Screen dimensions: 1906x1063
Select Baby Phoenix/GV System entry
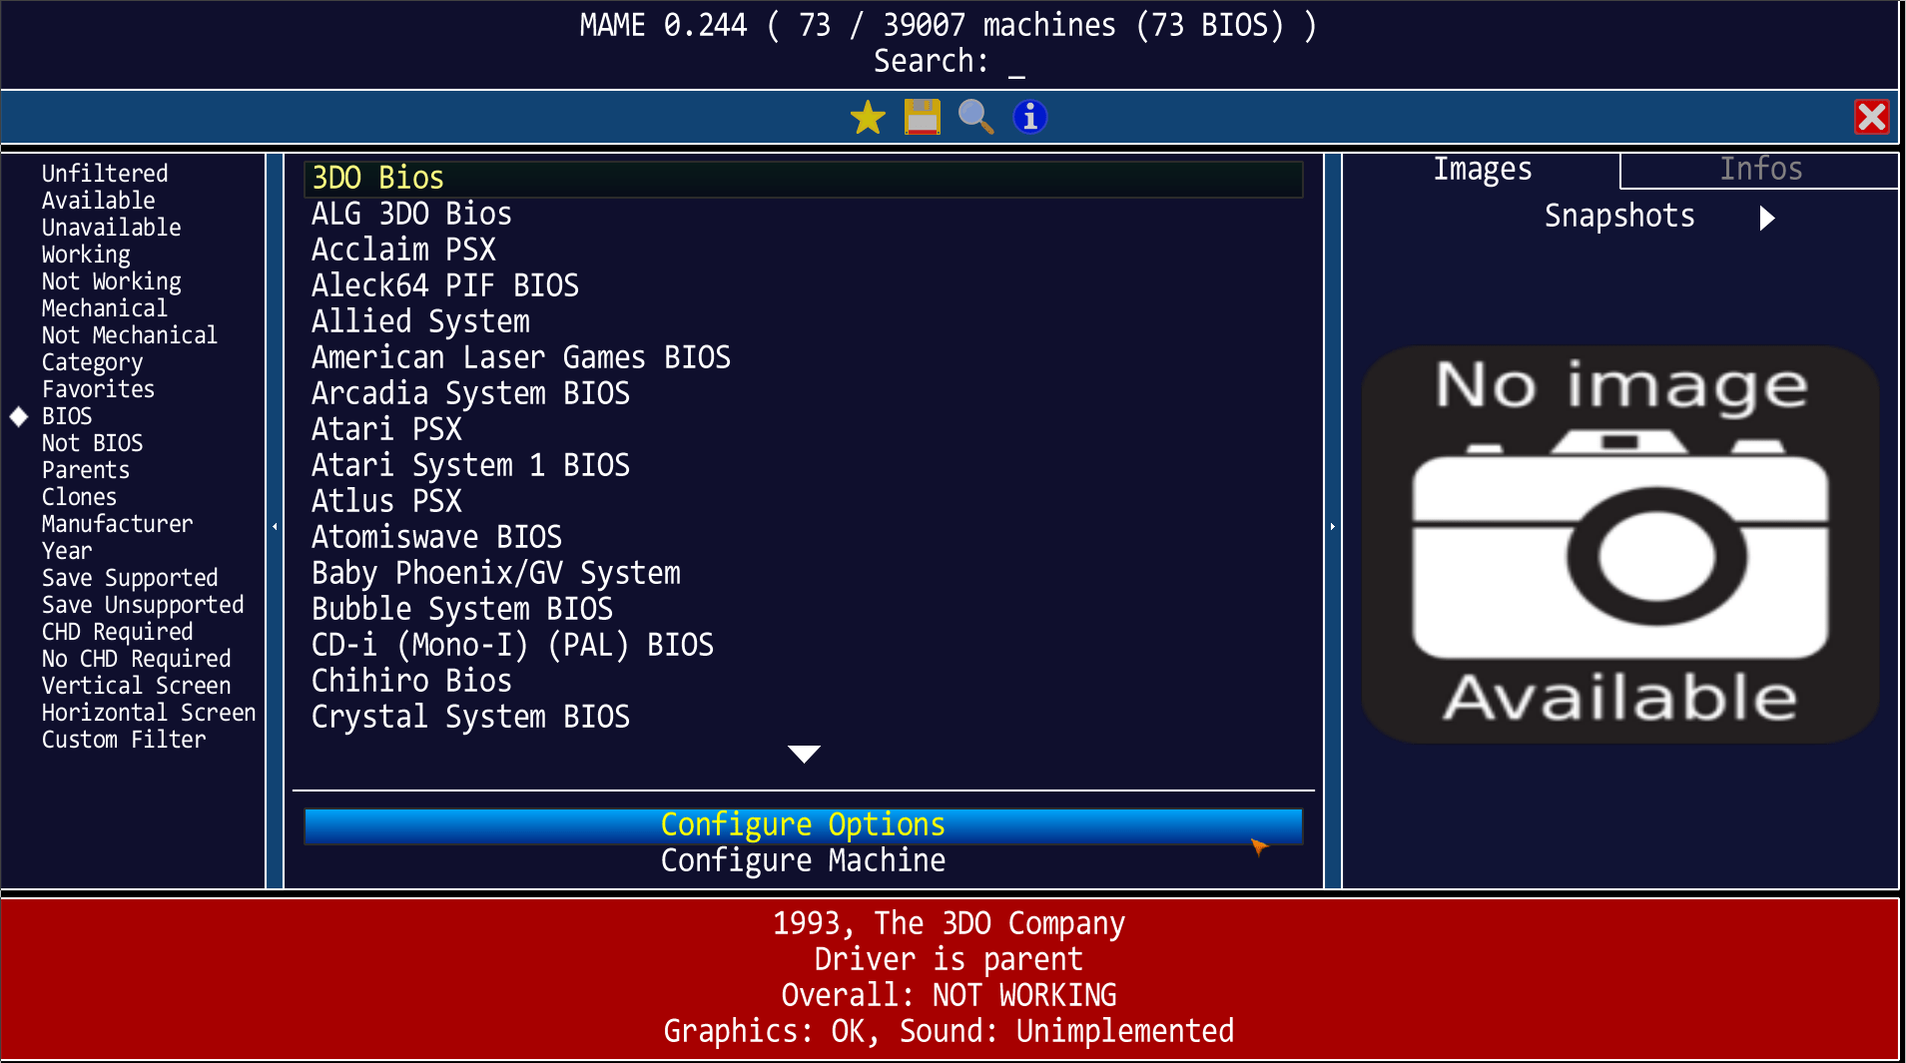(x=804, y=574)
